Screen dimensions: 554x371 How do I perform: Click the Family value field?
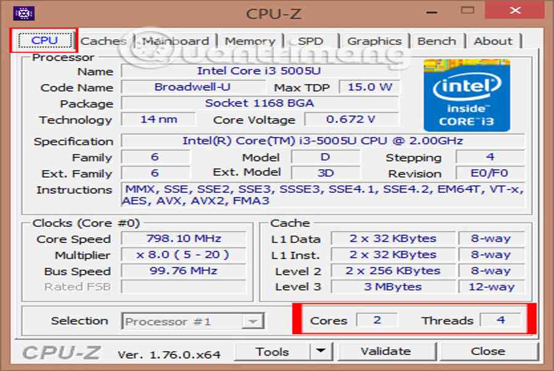(155, 157)
